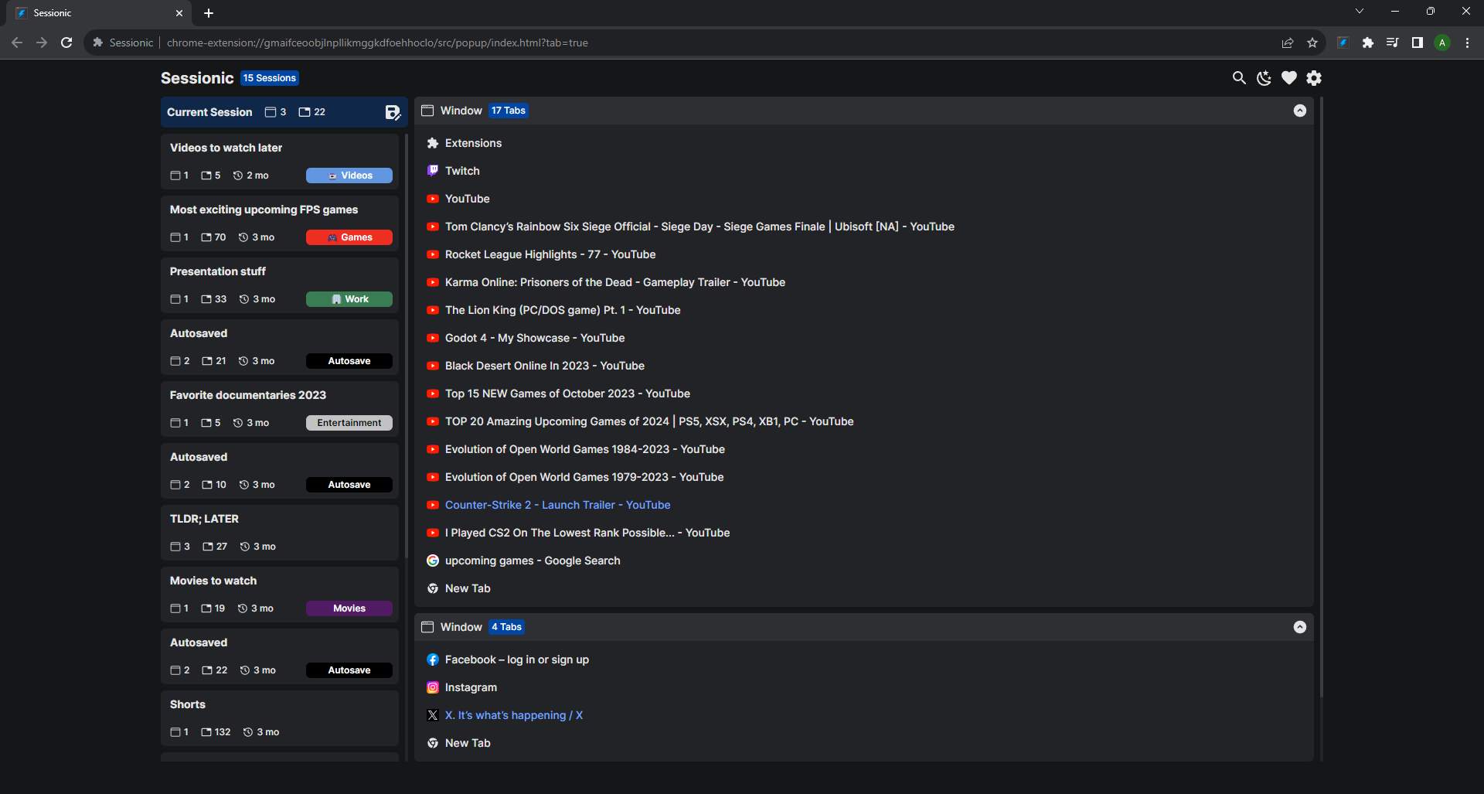Screen dimensions: 1484x794
Task: Open Top 15 NEW Games of October tab
Action: tap(567, 394)
